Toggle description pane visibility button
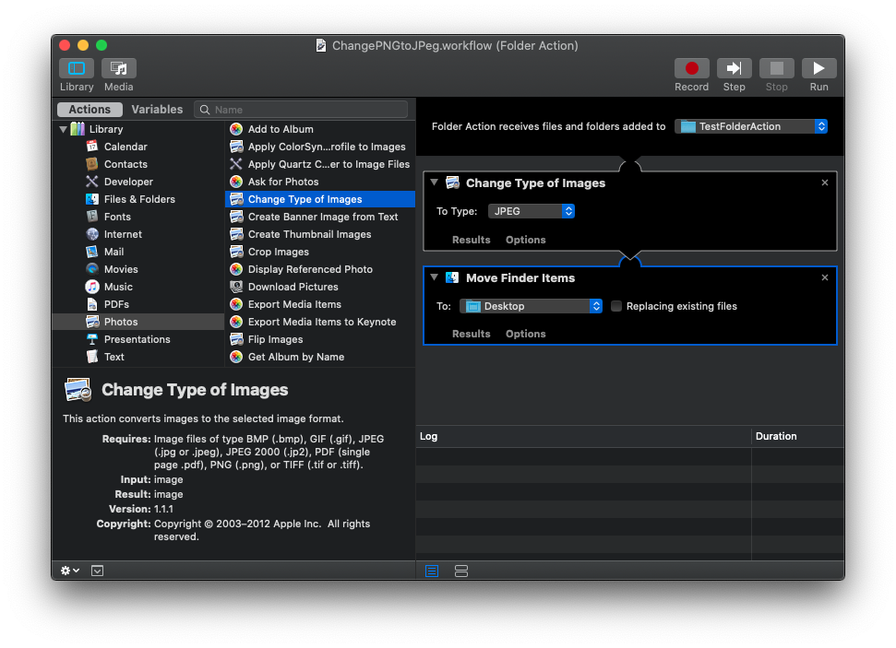Viewport: 896px width, 648px height. (x=98, y=571)
